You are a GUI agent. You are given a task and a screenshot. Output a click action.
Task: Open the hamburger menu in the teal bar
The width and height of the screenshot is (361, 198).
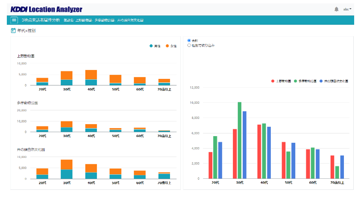point(14,20)
